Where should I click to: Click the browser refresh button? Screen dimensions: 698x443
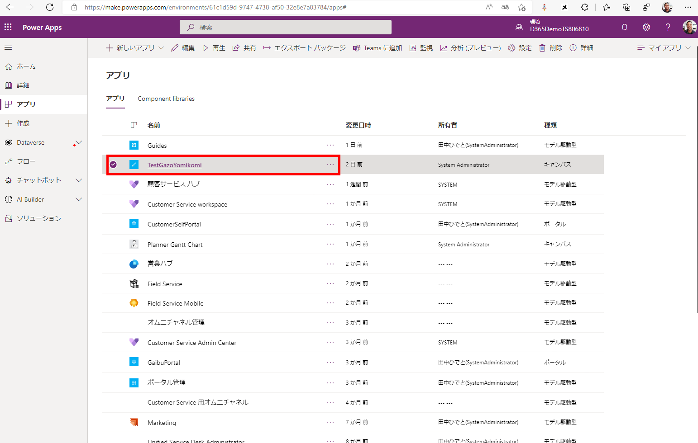tap(50, 7)
